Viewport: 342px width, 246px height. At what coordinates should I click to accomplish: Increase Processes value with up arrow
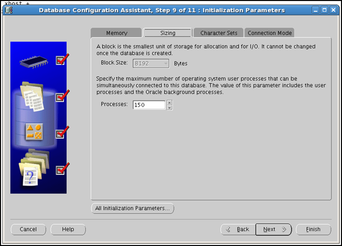tap(169, 102)
